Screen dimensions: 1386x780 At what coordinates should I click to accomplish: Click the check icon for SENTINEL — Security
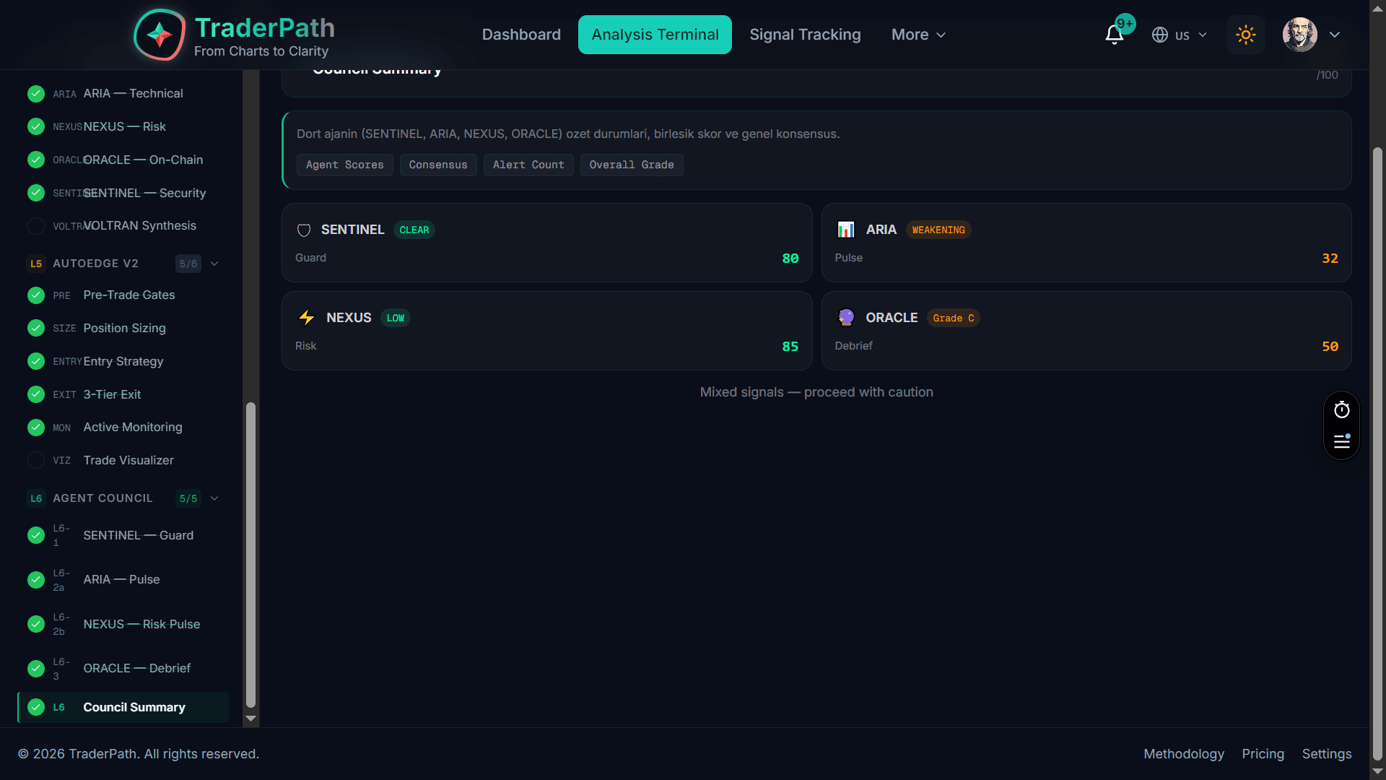(36, 194)
